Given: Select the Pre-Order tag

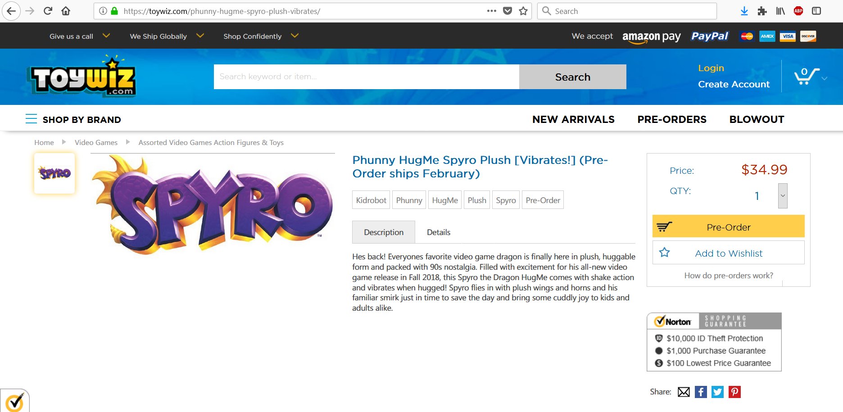Looking at the screenshot, I should (x=543, y=200).
